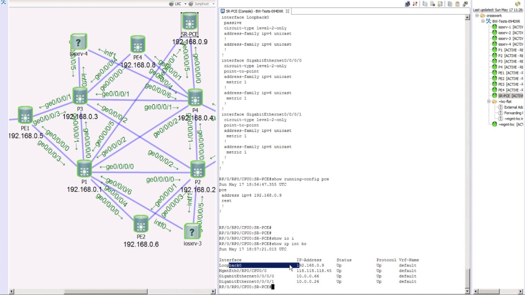Click the console prompt cursor on last line

pyautogui.click(x=273, y=287)
